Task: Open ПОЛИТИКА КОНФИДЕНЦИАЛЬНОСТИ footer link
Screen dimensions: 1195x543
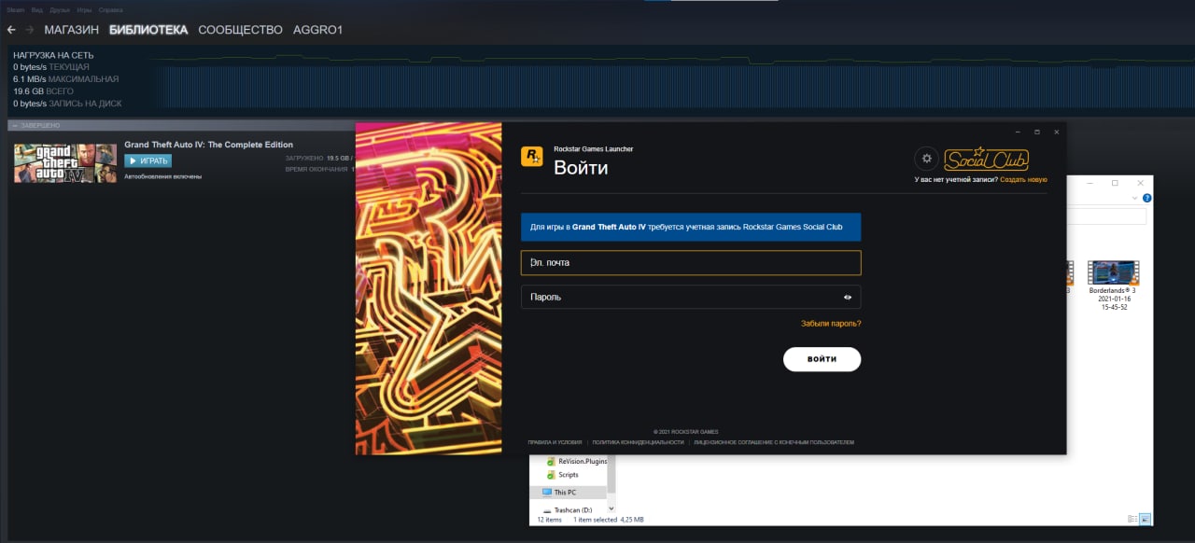Action: (x=638, y=442)
